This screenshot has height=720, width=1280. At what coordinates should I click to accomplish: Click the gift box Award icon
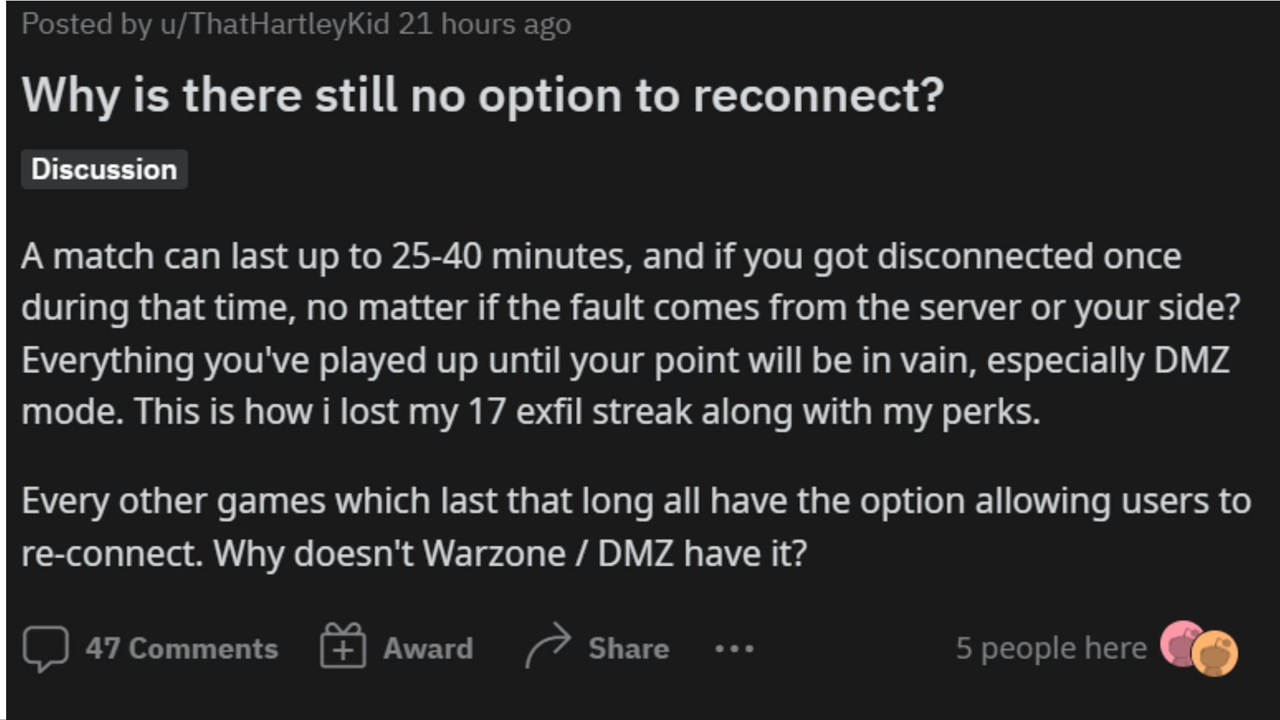coord(343,645)
